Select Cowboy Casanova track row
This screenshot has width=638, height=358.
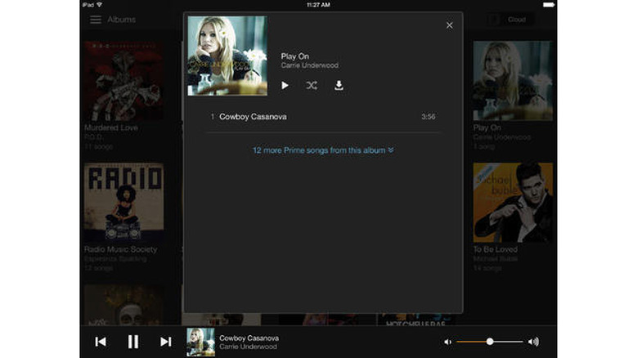(323, 117)
